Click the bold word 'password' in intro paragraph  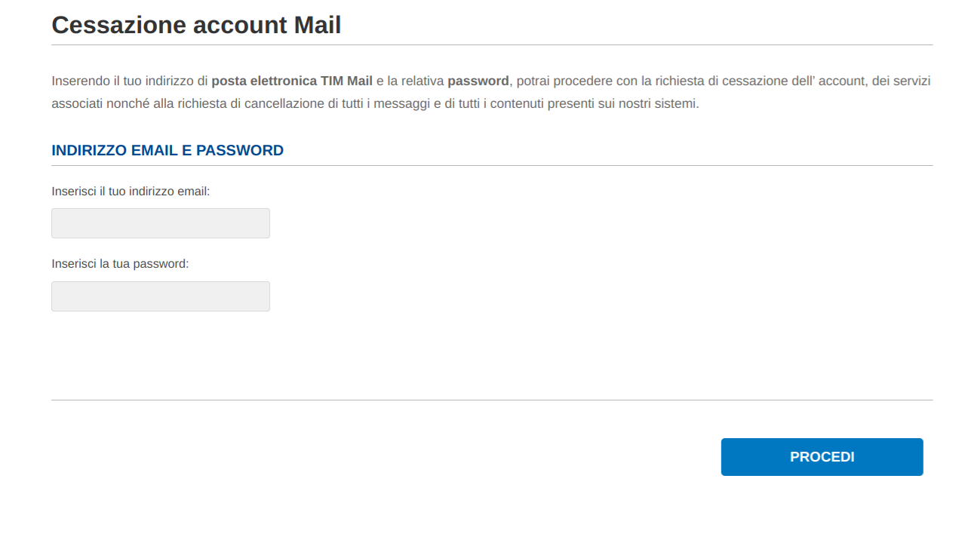(x=478, y=81)
